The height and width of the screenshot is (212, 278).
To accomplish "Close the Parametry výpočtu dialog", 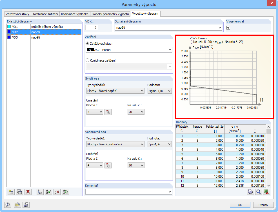I will [272, 3].
